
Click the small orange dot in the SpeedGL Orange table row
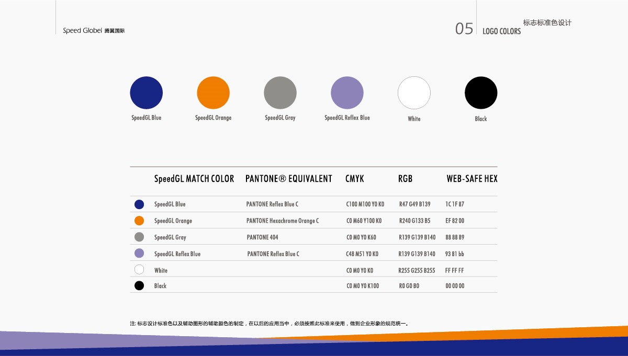point(139,221)
